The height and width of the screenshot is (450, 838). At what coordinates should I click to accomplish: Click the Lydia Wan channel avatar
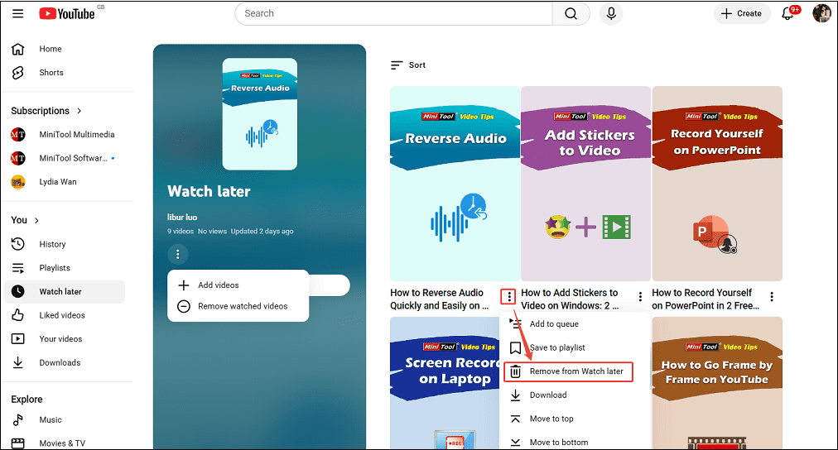(x=17, y=182)
